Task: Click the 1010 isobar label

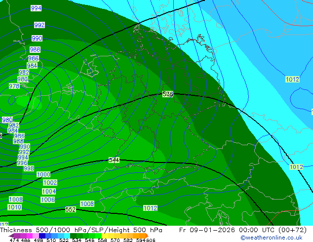Action: coord(15,207)
